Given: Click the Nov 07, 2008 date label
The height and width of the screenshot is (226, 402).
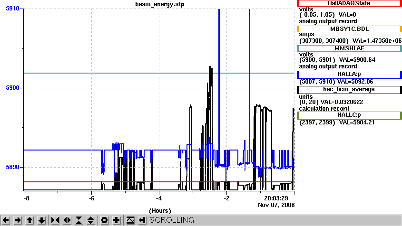Looking at the screenshot, I should click(276, 205).
